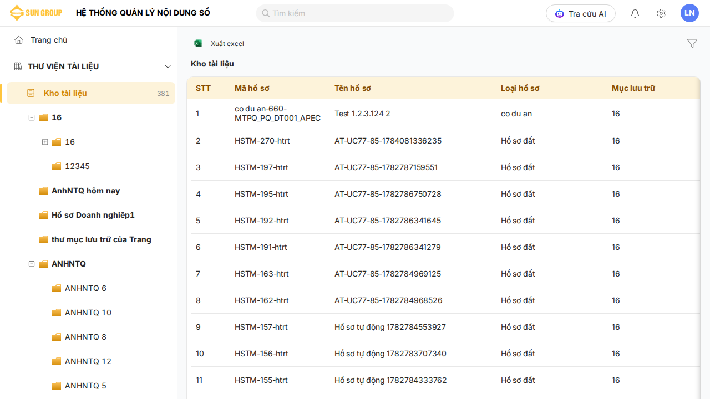Click the search magnifier icon

[266, 13]
